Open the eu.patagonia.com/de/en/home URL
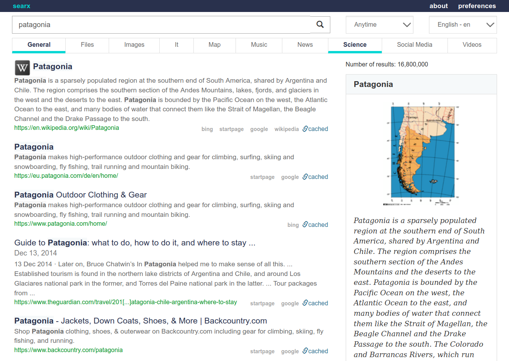 [66, 176]
